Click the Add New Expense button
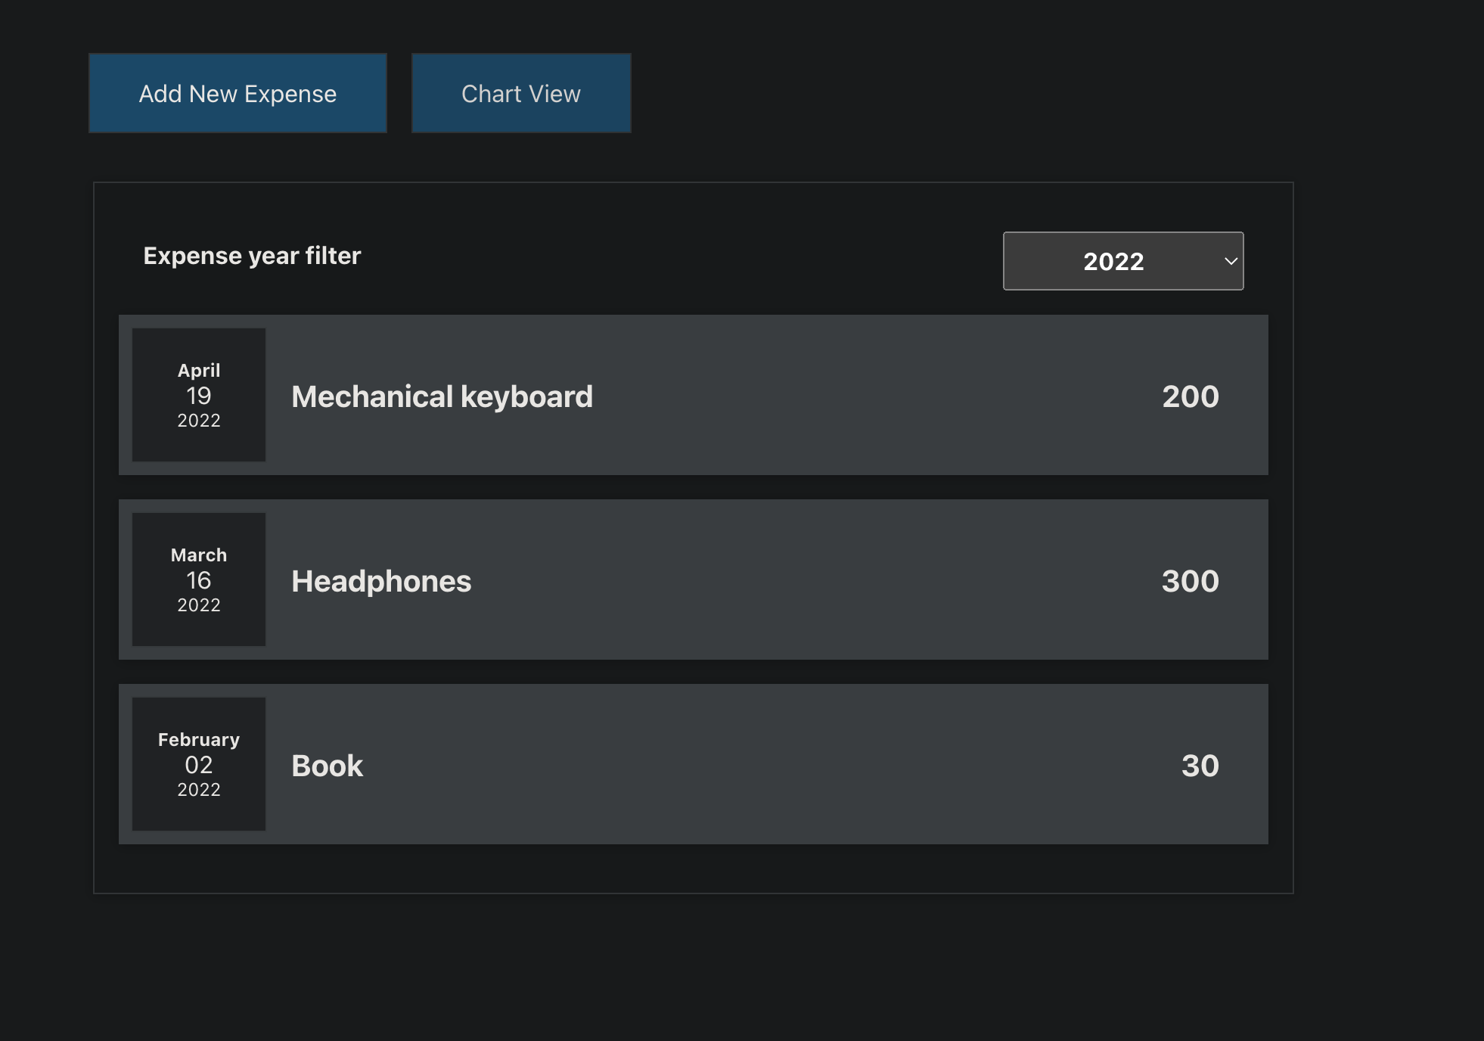 (x=238, y=92)
